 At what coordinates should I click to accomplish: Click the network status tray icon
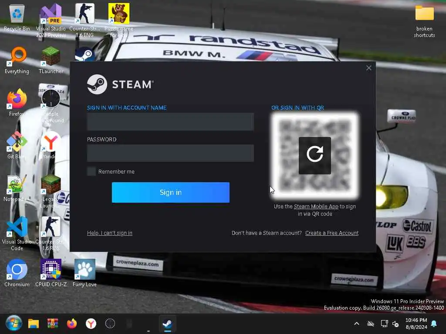384,324
